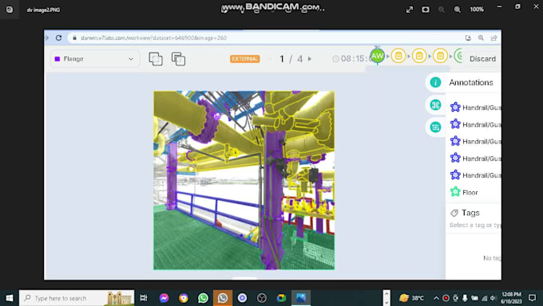Click the Discard button
Viewport: 543px width, 306px height.
[x=482, y=59]
